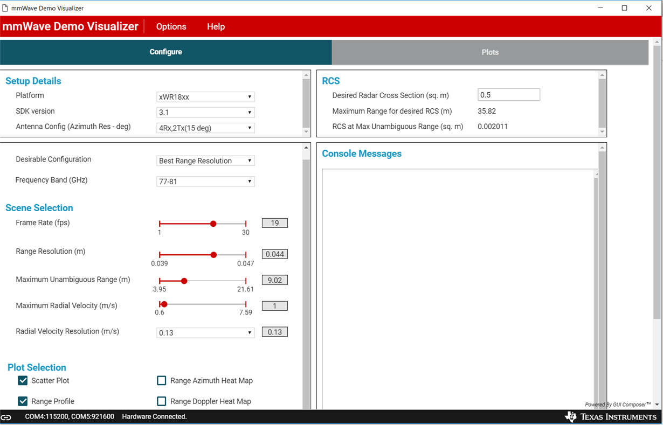663x425 pixels.
Task: Click the document icon in title bar
Action: [5, 8]
